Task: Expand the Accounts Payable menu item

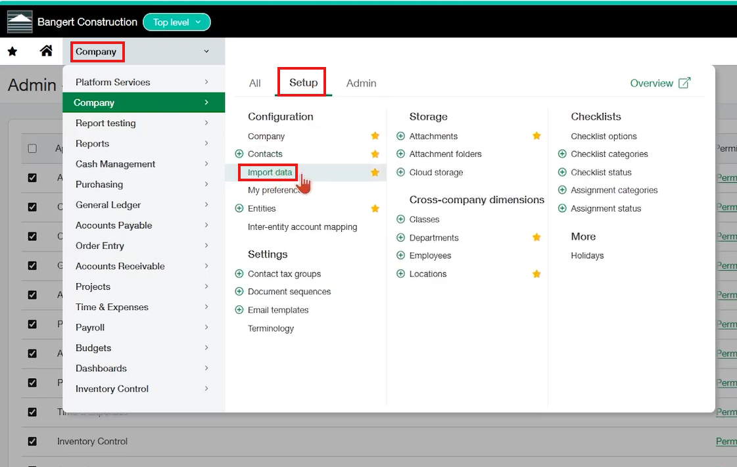Action: [144, 225]
